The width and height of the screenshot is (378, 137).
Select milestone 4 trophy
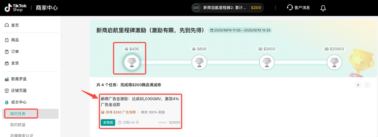point(334,62)
